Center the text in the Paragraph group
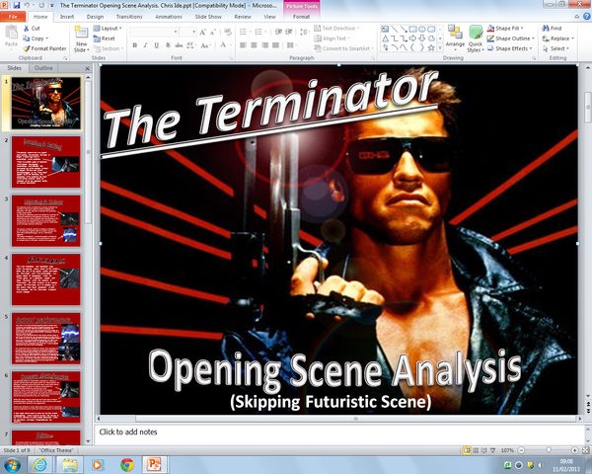This screenshot has width=592, height=474. [x=254, y=45]
